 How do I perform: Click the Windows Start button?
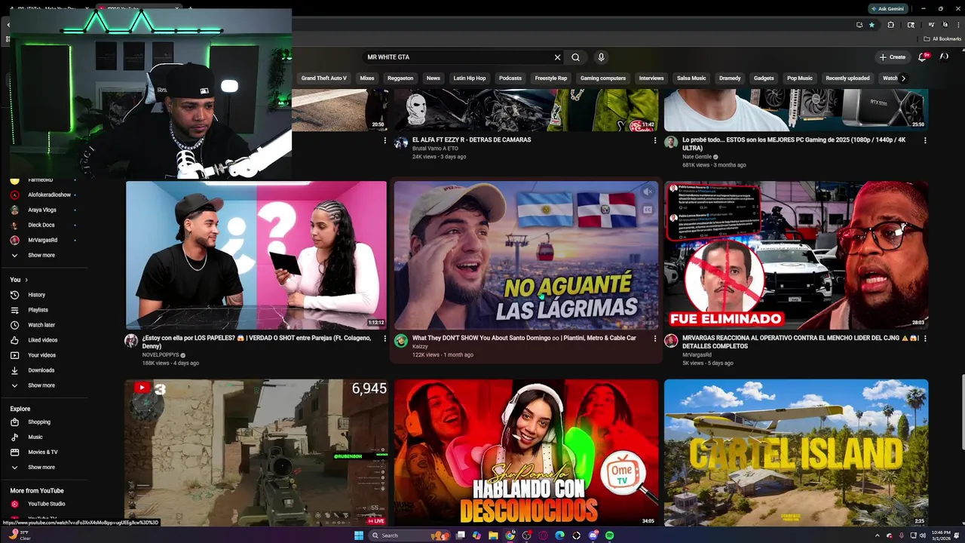pyautogui.click(x=359, y=535)
